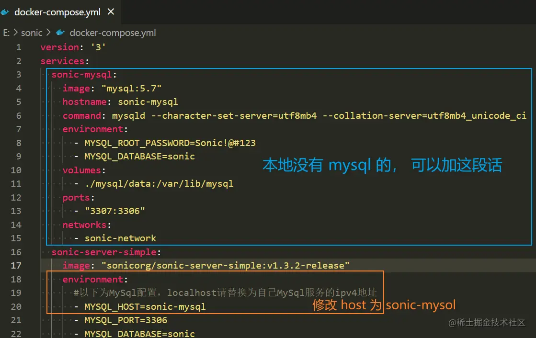The image size is (536, 338).
Task: Select the "mysql:5.7" image value
Action: [x=132, y=88]
